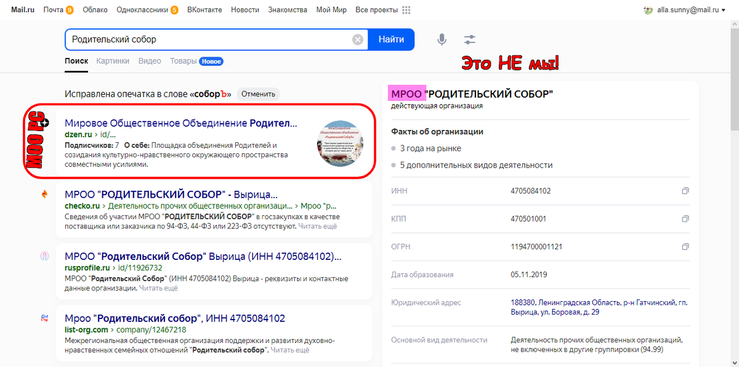Click Отменить typo correction button
The image size is (739, 367).
click(258, 94)
